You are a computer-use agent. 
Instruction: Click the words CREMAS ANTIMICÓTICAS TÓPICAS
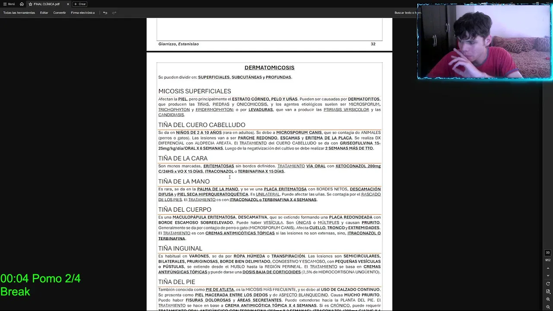point(240,233)
